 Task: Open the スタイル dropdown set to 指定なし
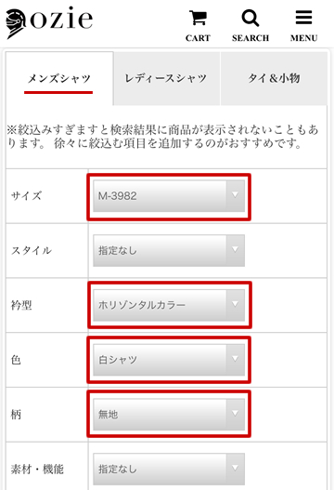tap(169, 251)
